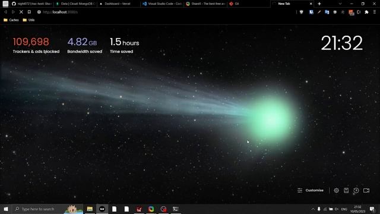The image size is (380, 214).
Task: Click the pencil extension icon in toolbar
Action: click(x=319, y=12)
